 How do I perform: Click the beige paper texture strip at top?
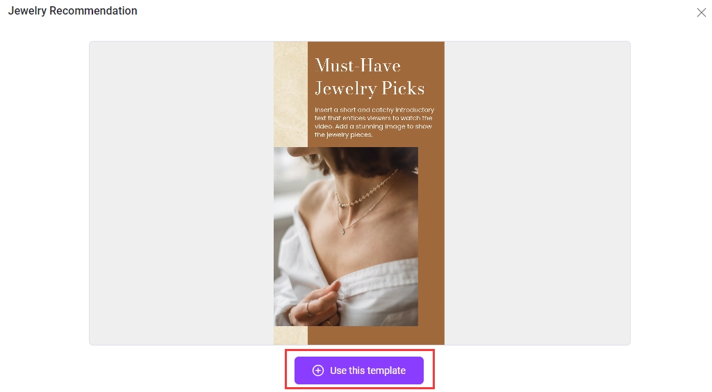click(290, 94)
